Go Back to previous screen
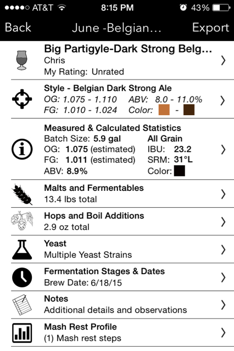234x351 pixels. pos(18,27)
